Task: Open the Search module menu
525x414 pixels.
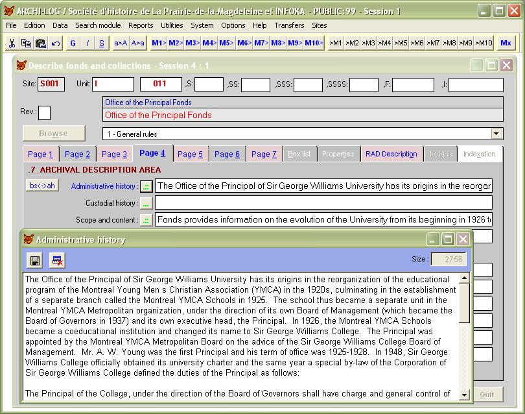Action: (98, 25)
